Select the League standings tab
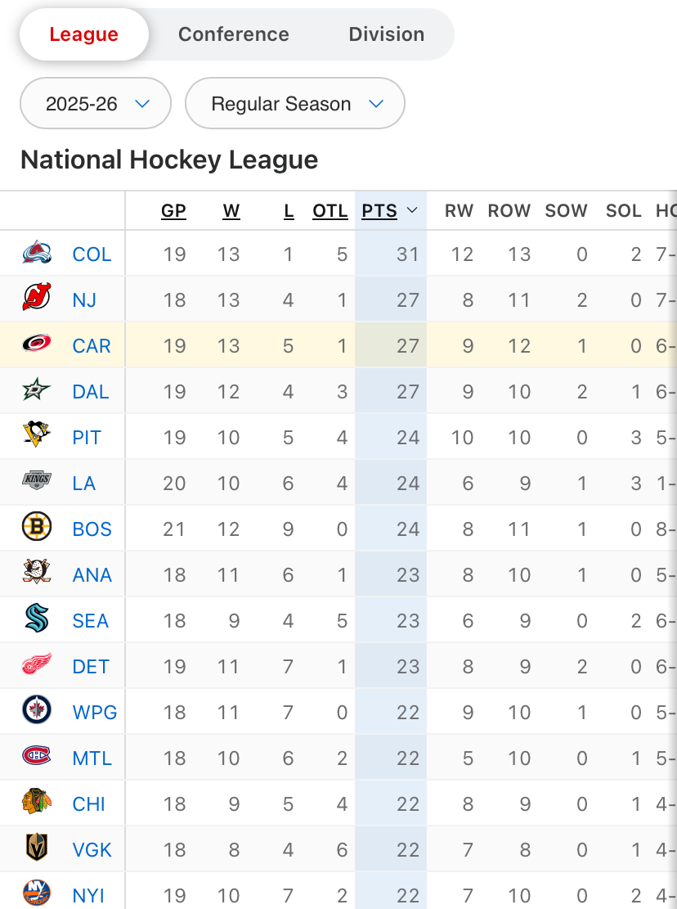The width and height of the screenshot is (677, 909). [83, 34]
